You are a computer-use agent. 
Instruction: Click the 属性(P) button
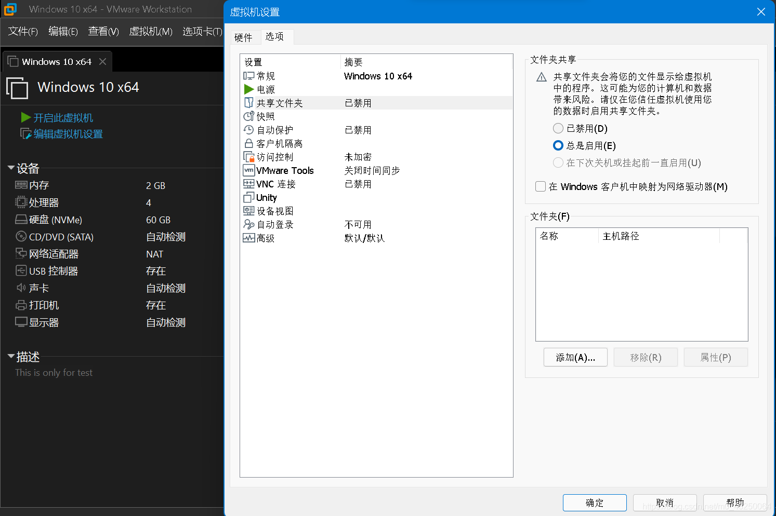(716, 357)
